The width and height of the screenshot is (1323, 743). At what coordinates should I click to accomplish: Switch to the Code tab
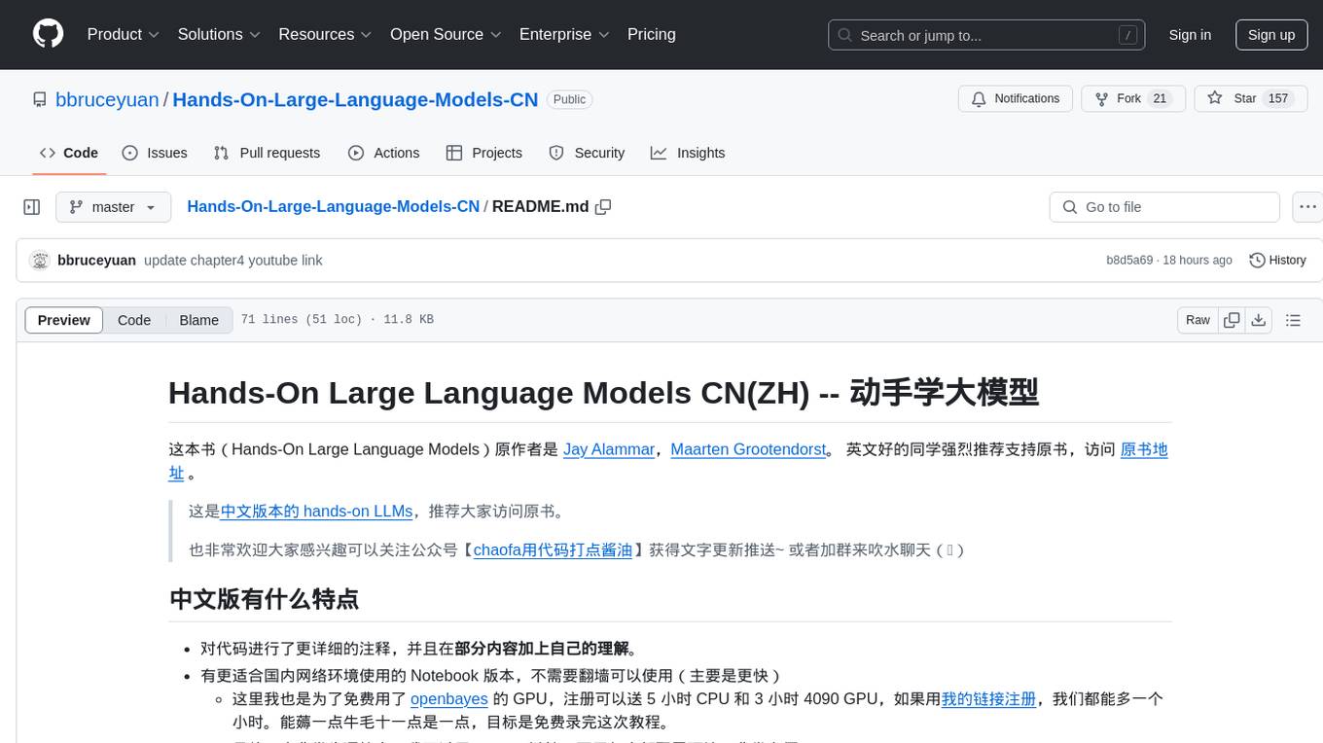[x=68, y=153]
